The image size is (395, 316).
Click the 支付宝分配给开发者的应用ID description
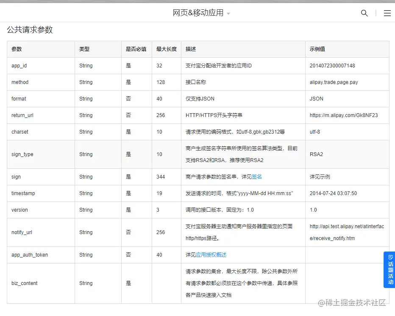(218, 66)
